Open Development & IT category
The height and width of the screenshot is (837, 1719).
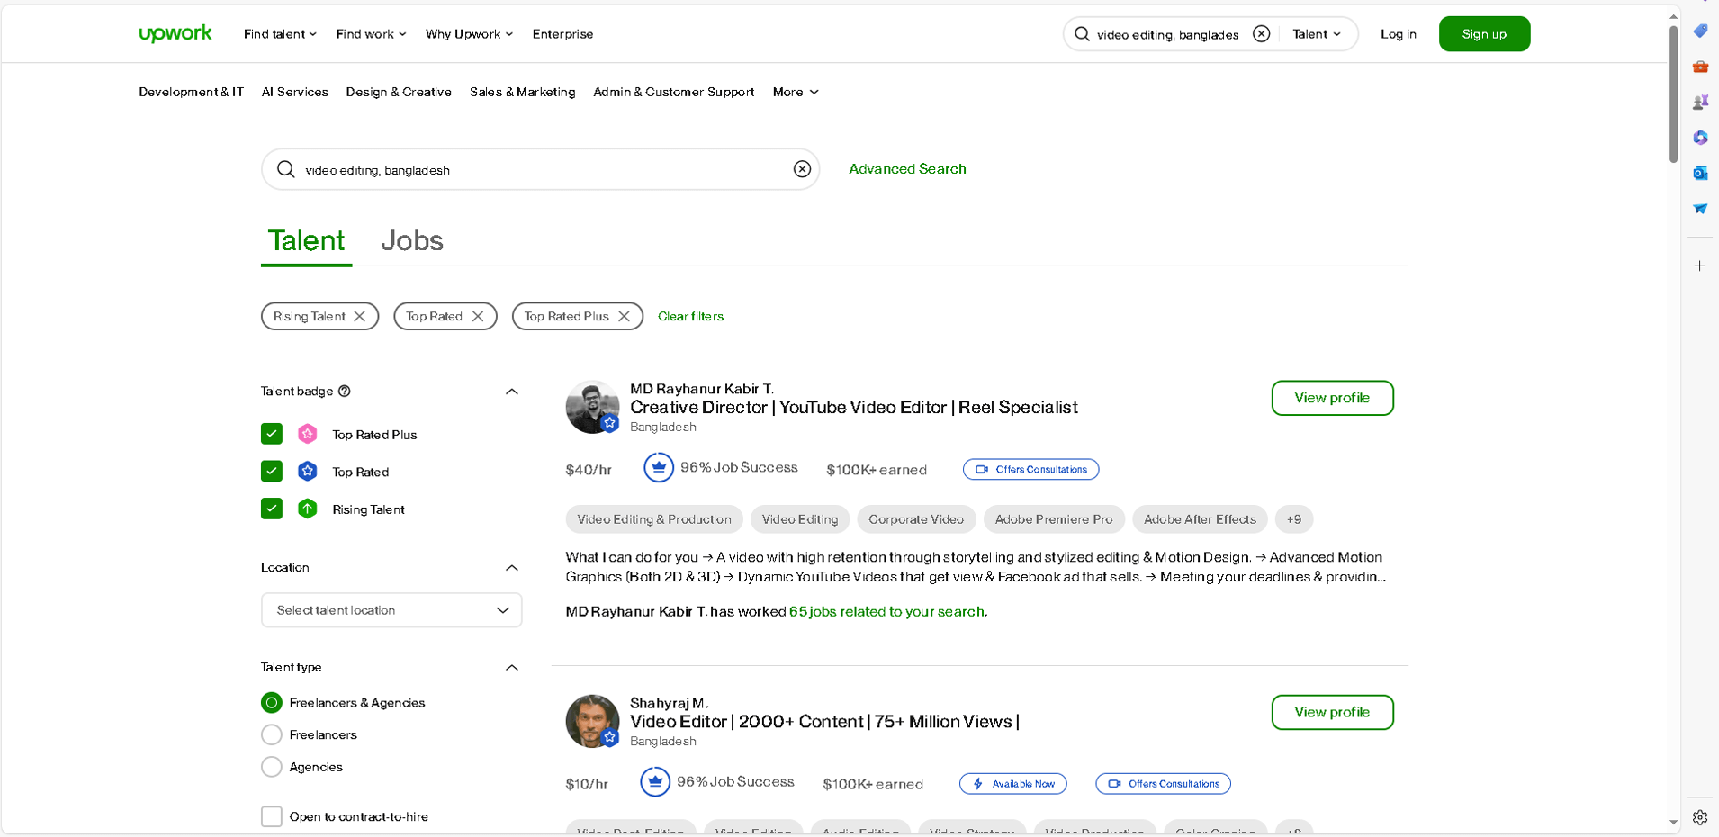191,92
